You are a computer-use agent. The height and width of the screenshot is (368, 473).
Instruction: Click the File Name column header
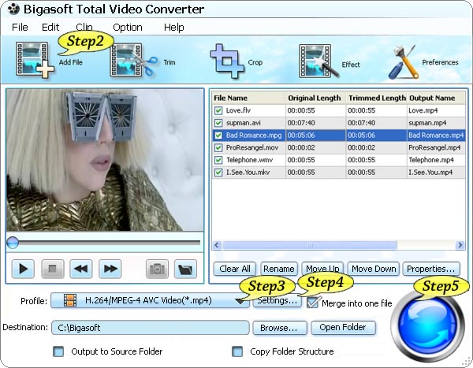(x=248, y=98)
